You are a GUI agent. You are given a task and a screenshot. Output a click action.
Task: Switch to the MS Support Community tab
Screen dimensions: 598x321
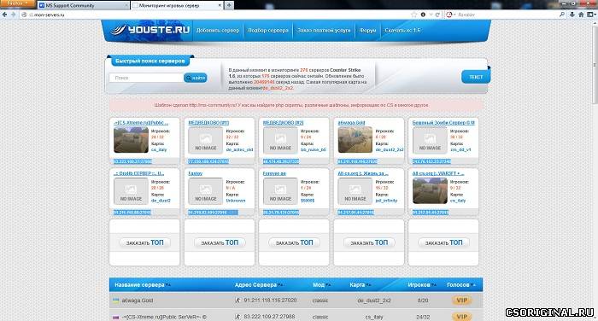coord(83,5)
